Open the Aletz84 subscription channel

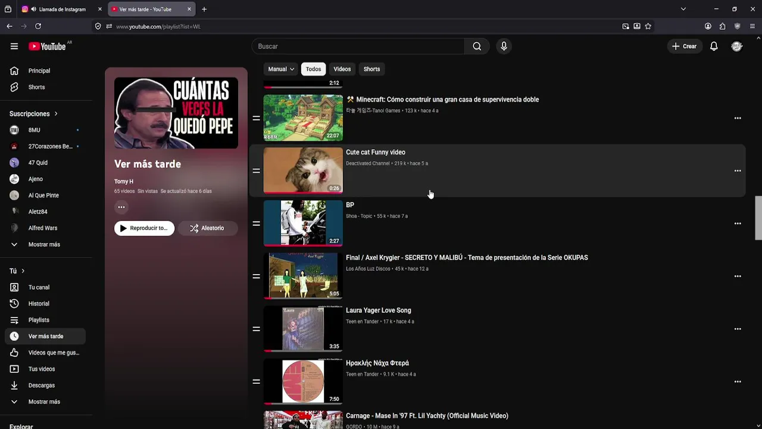[x=46, y=212]
